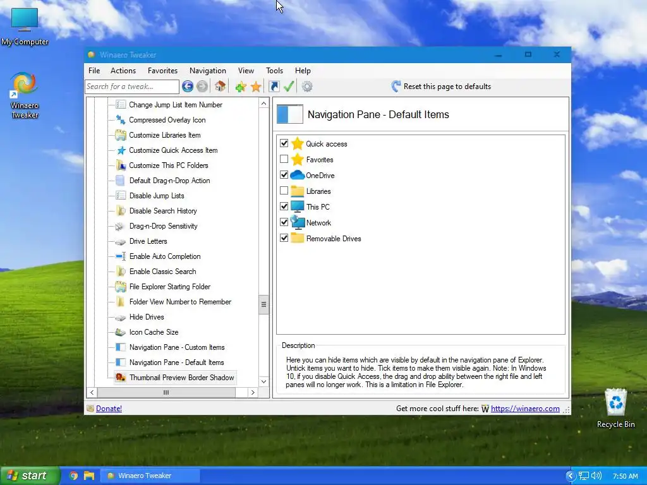Launch Chrome from the taskbar
The width and height of the screenshot is (647, 485).
tap(73, 476)
